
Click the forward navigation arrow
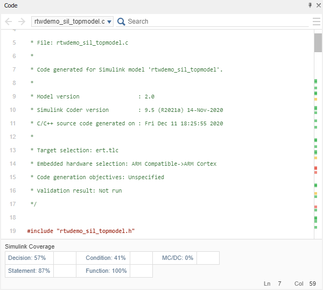click(22, 22)
